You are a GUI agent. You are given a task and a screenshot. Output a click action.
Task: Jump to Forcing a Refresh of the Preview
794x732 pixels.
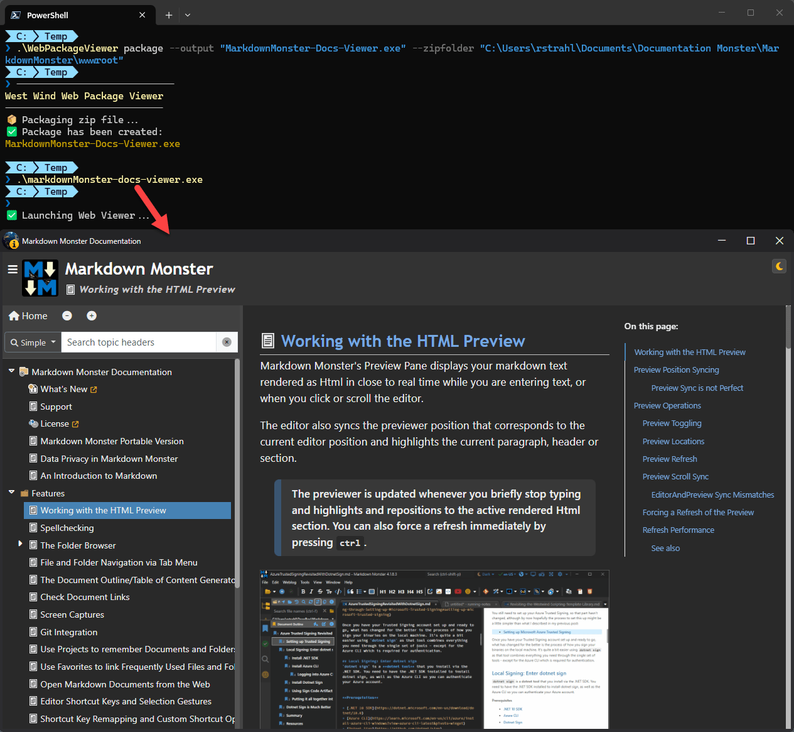[698, 513]
